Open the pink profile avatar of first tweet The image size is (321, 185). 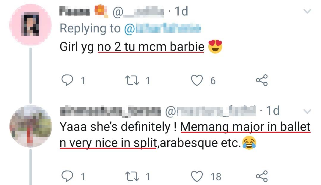31,24
